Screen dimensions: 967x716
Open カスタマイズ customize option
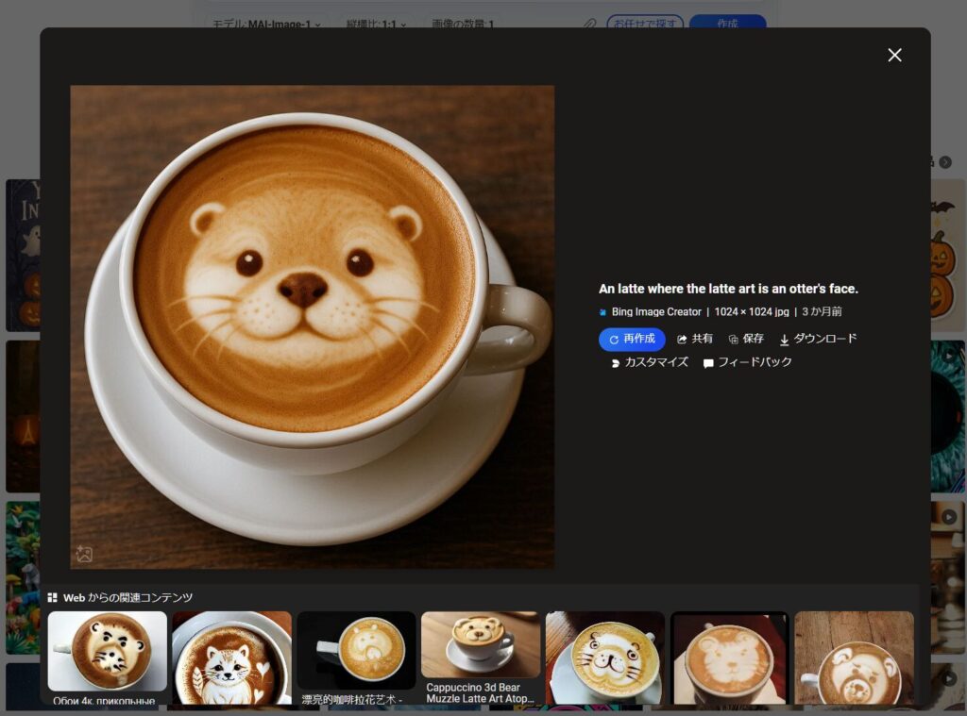pos(650,362)
